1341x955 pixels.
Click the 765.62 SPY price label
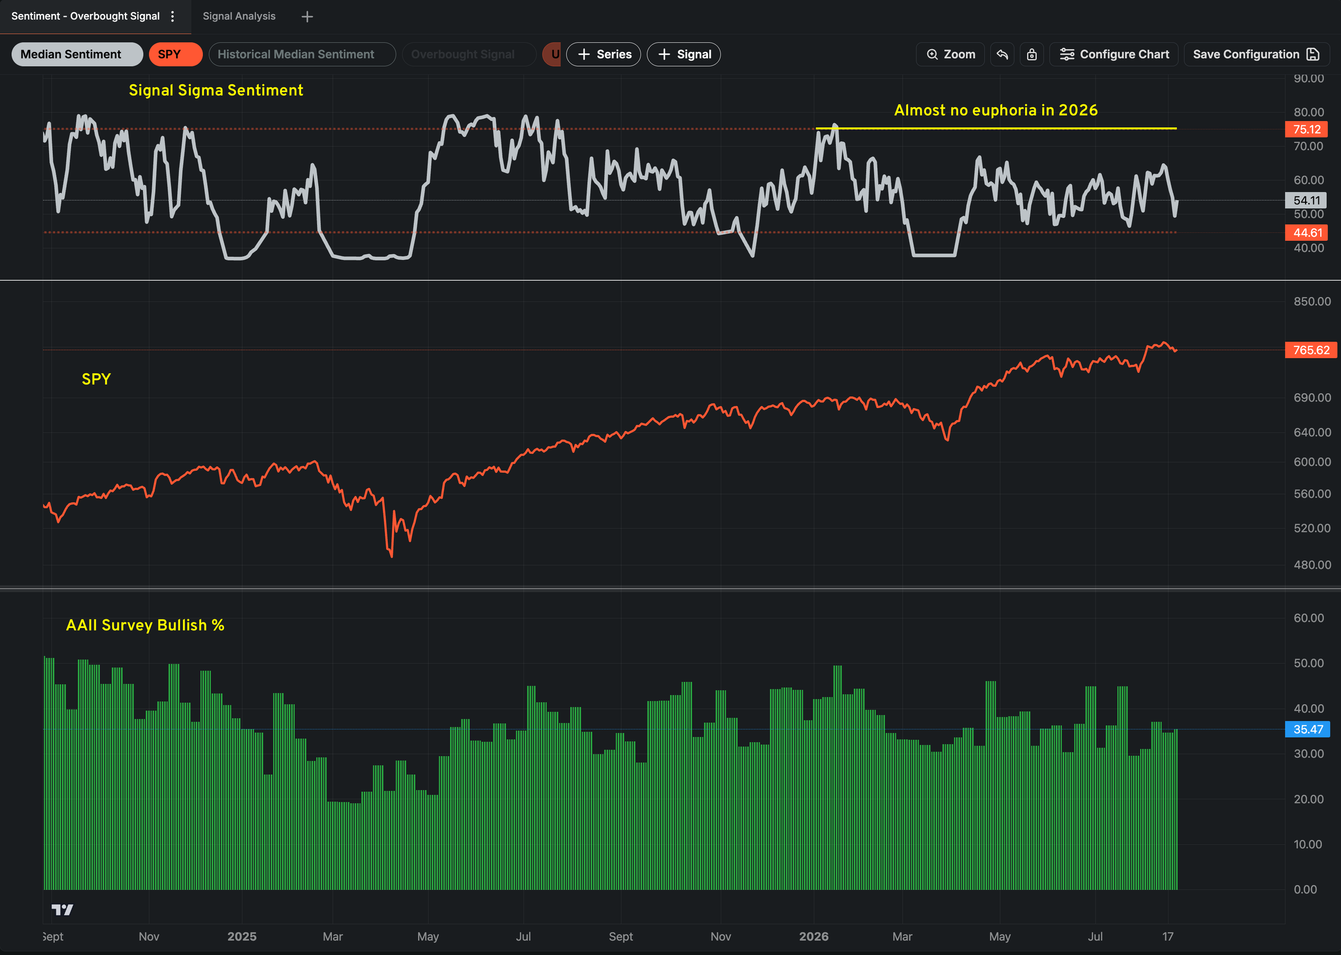tap(1311, 350)
